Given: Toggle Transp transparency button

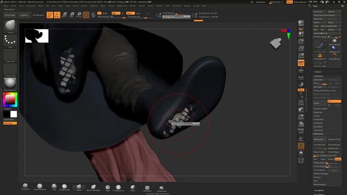Looking at the screenshot, I should pyautogui.click(x=301, y=139).
